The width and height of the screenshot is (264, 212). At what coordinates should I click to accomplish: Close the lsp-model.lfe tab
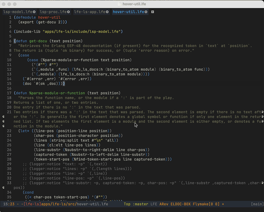(34, 12)
